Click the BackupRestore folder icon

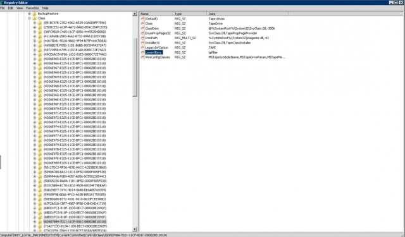[x=34, y=14]
